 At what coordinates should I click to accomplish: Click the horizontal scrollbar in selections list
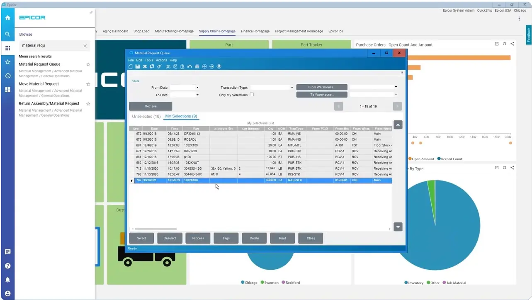[x=156, y=229]
